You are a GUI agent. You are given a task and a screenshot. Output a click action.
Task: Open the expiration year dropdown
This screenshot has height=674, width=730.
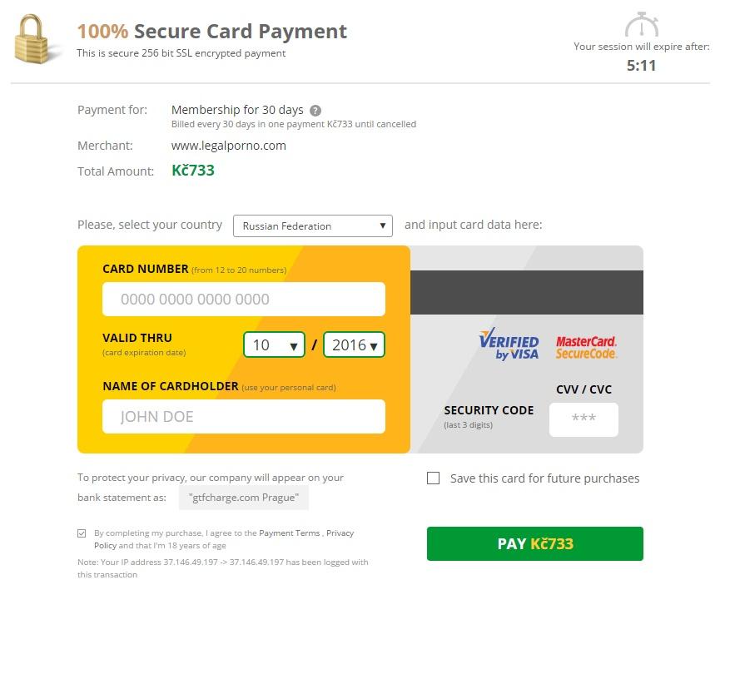pyautogui.click(x=354, y=344)
